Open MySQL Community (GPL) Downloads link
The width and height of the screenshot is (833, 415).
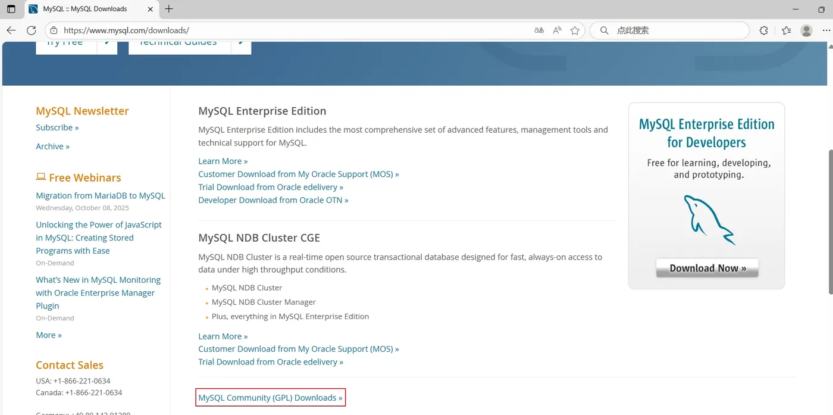coord(270,398)
